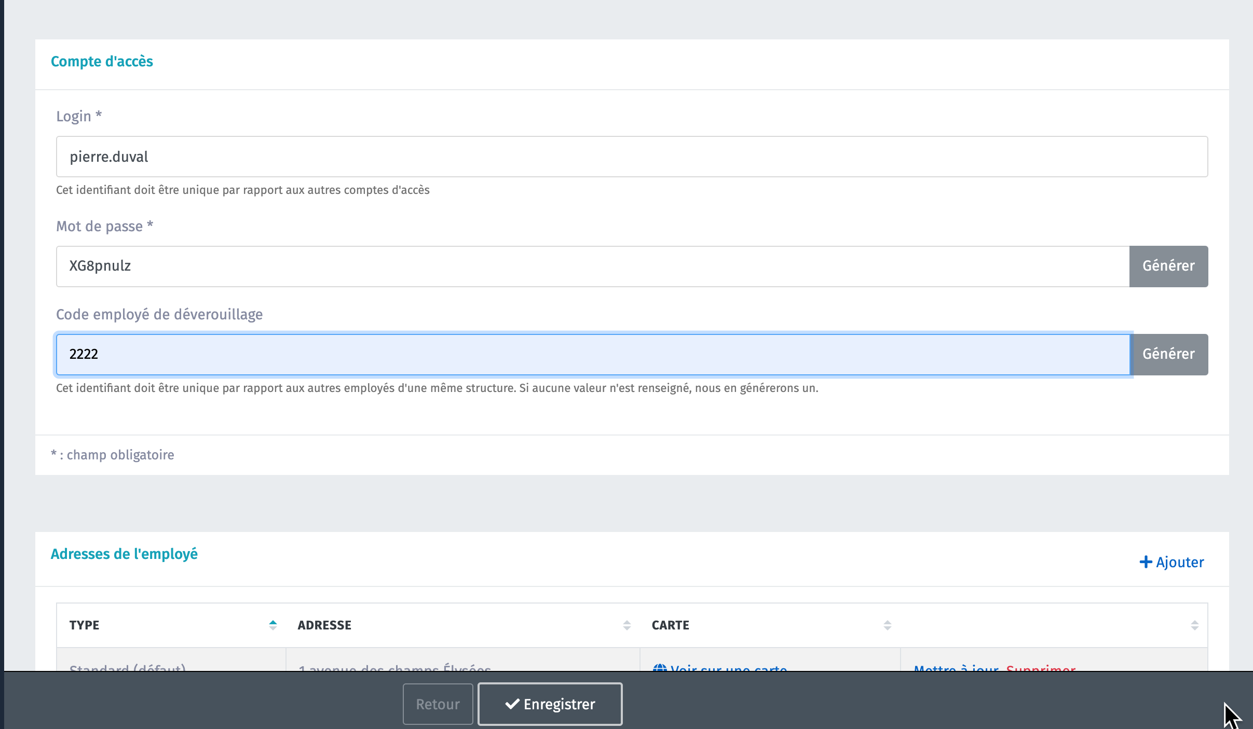Sort table by the CARTE header
Viewport: 1253px width, 729px height.
pyautogui.click(x=670, y=625)
